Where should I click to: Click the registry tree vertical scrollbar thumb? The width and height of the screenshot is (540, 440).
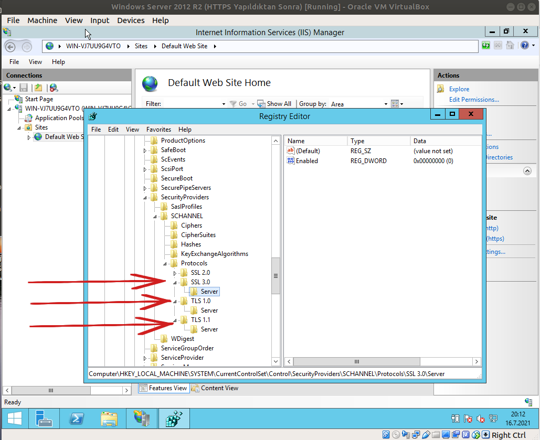coord(276,276)
